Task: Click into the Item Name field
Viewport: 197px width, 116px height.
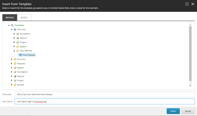Action: 104,101
